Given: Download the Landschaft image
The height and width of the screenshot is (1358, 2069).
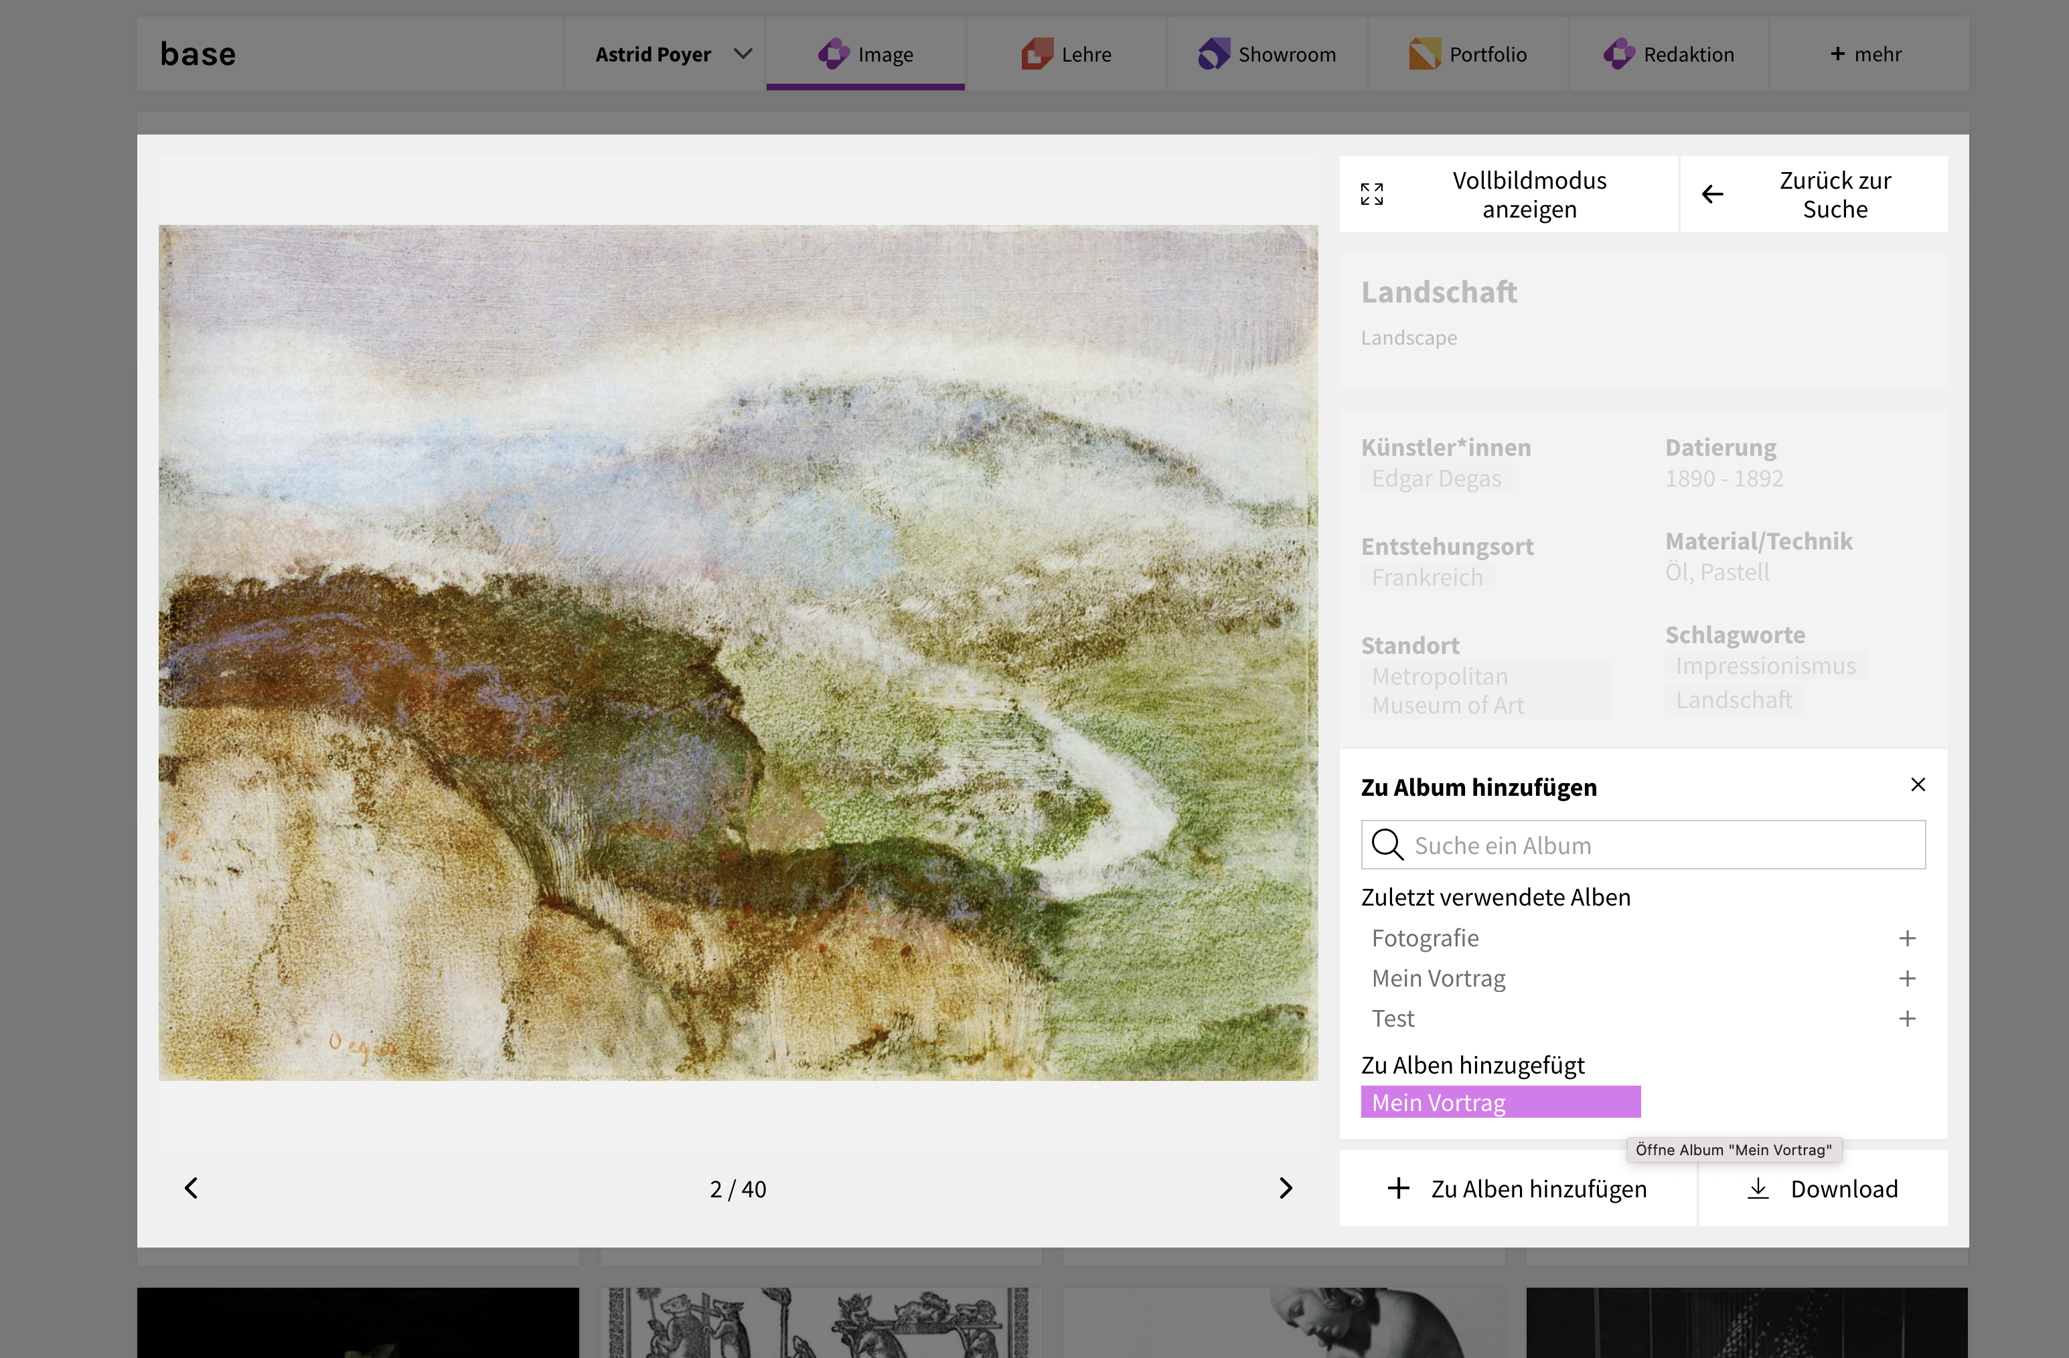Looking at the screenshot, I should click(1823, 1189).
